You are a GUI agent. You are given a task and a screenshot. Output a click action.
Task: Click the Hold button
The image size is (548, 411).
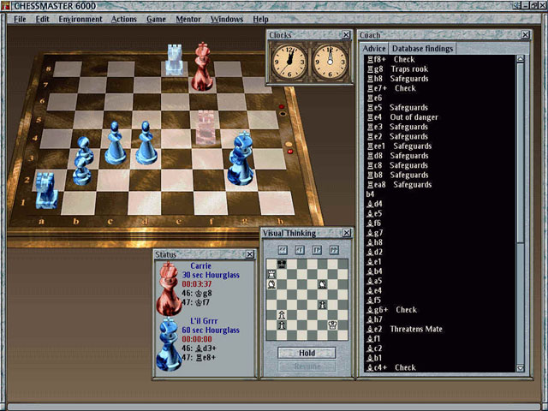307,353
